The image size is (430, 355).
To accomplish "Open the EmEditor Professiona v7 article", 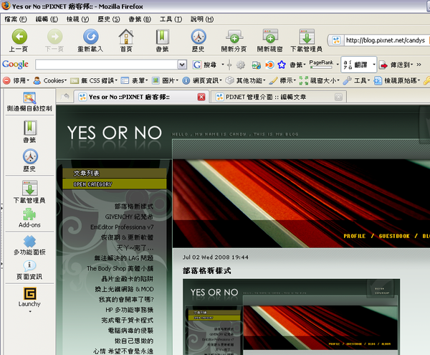I will coord(122,227).
